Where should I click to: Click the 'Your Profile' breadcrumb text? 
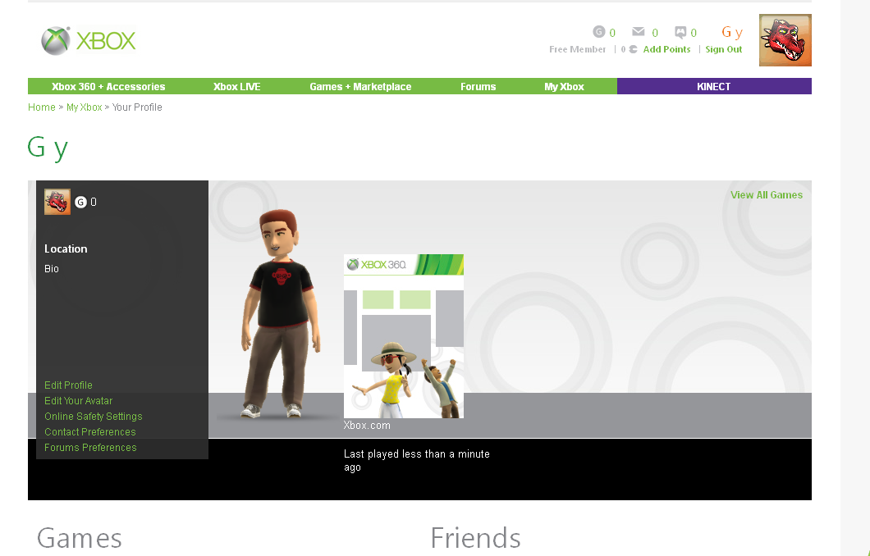[x=137, y=107]
